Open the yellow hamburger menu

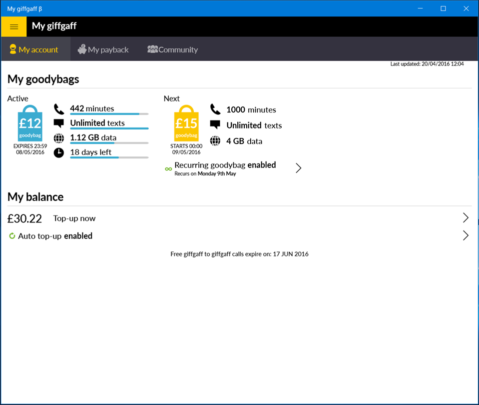tap(14, 26)
